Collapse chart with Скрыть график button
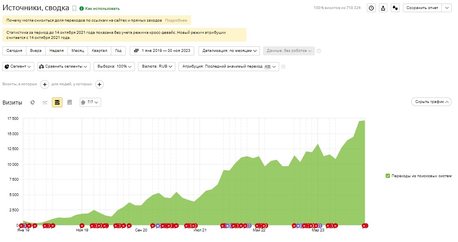 [431, 102]
